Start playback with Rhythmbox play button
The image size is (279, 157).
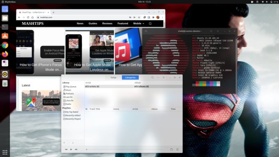[71, 150]
